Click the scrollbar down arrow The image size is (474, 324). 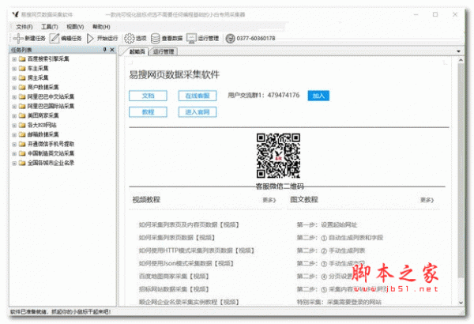pyautogui.click(x=461, y=303)
